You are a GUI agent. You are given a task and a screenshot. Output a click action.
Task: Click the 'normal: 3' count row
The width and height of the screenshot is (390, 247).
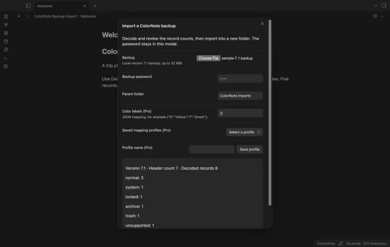pos(134,178)
